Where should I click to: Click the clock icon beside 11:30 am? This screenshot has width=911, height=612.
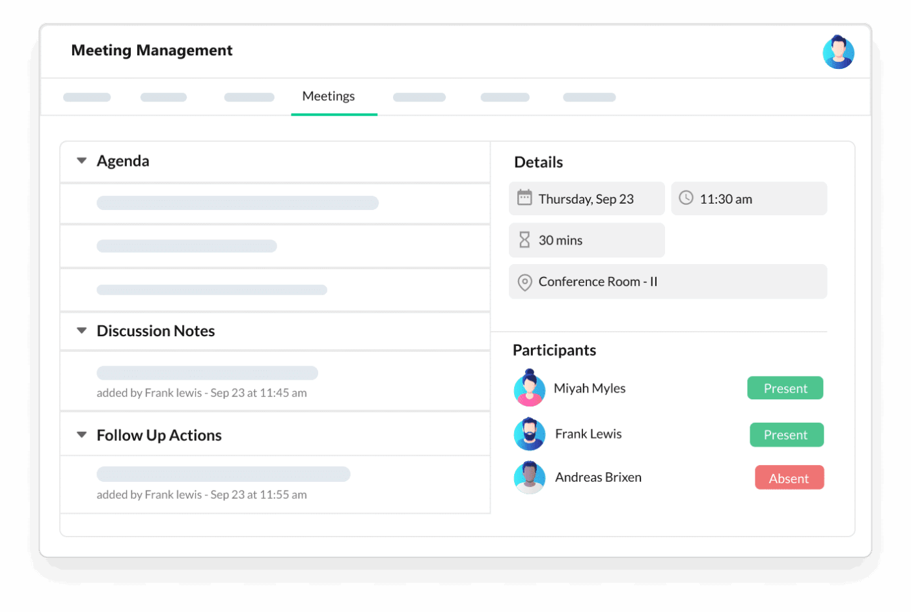685,198
